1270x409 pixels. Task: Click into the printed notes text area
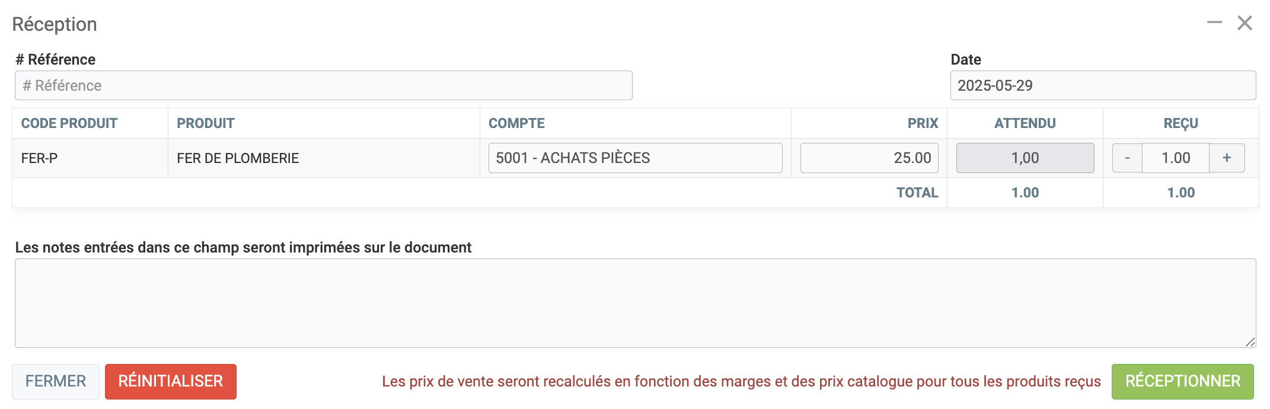pyautogui.click(x=634, y=303)
